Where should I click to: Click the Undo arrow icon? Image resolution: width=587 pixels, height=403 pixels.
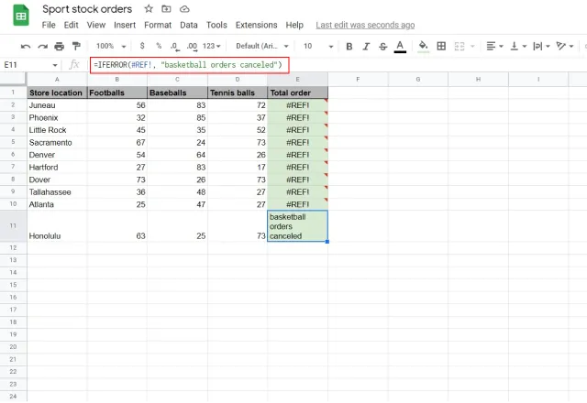[x=26, y=47]
